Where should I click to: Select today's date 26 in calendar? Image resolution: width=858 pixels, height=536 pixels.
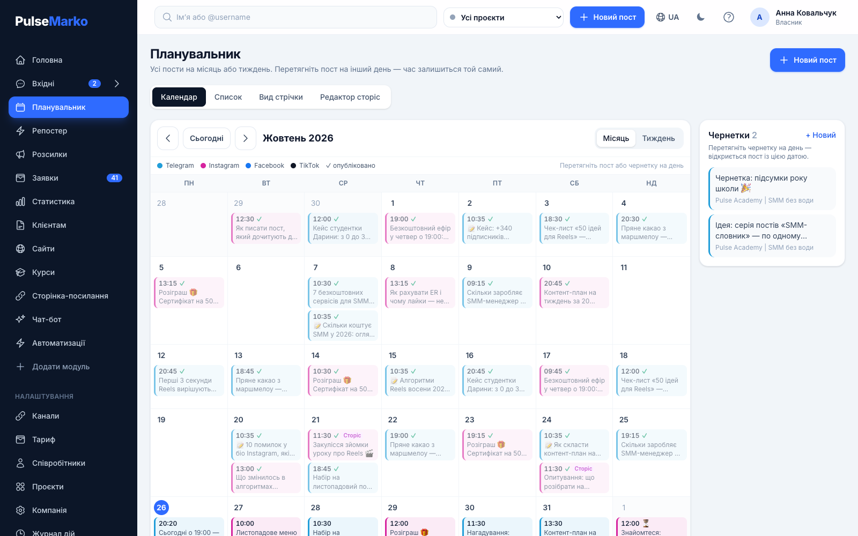coord(161,507)
